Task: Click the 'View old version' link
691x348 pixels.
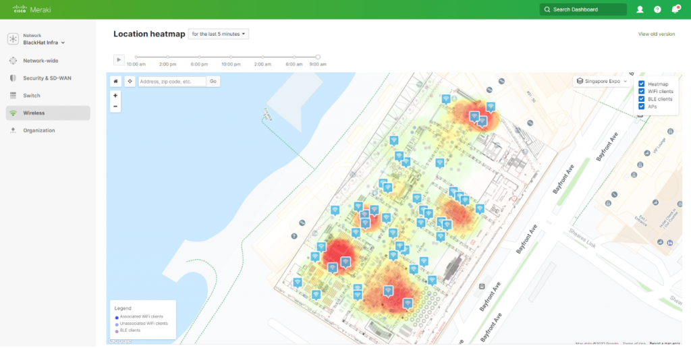Action: pyautogui.click(x=656, y=34)
